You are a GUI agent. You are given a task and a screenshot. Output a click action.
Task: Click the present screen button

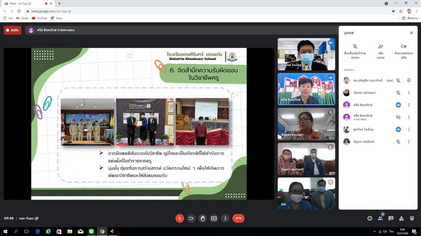[214, 218]
